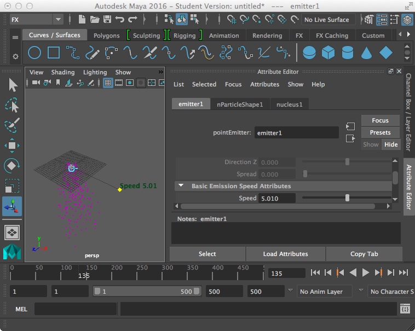Play the animation forwards

coord(366,272)
